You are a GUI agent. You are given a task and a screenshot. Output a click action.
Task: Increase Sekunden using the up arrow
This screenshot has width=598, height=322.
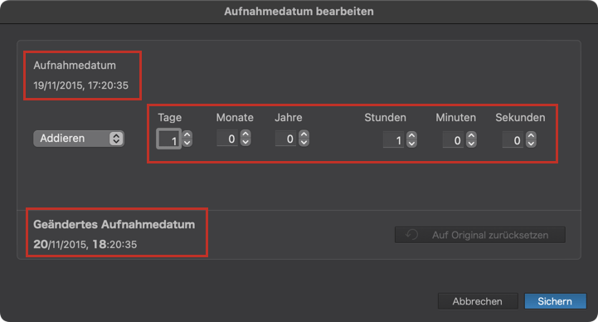[531, 135]
